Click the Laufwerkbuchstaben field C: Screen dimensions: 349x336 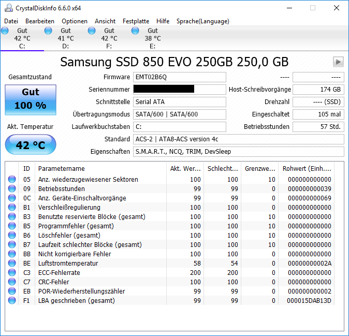coord(180,127)
